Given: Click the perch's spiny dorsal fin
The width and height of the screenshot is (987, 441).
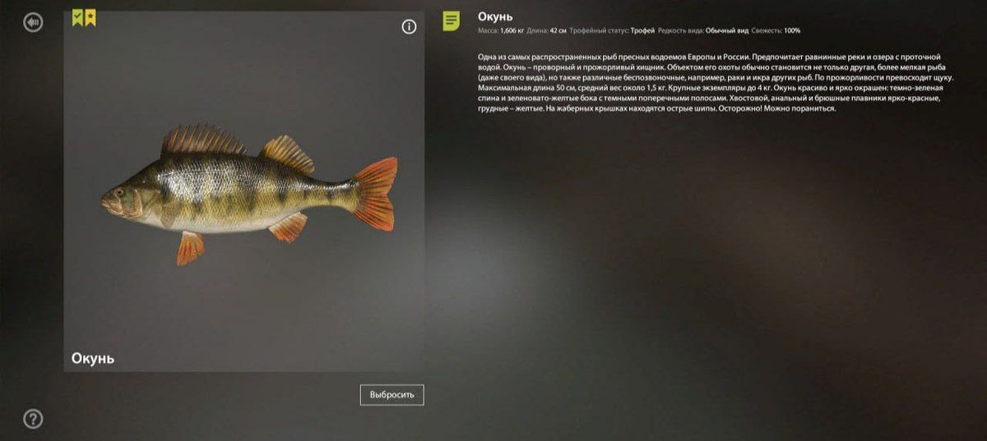Looking at the screenshot, I should pyautogui.click(x=203, y=141).
